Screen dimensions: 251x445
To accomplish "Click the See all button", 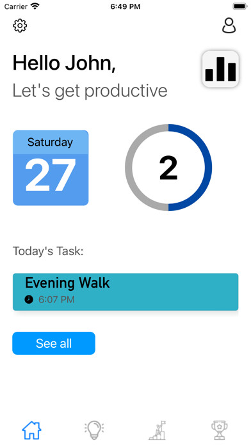I will coord(54,343).
